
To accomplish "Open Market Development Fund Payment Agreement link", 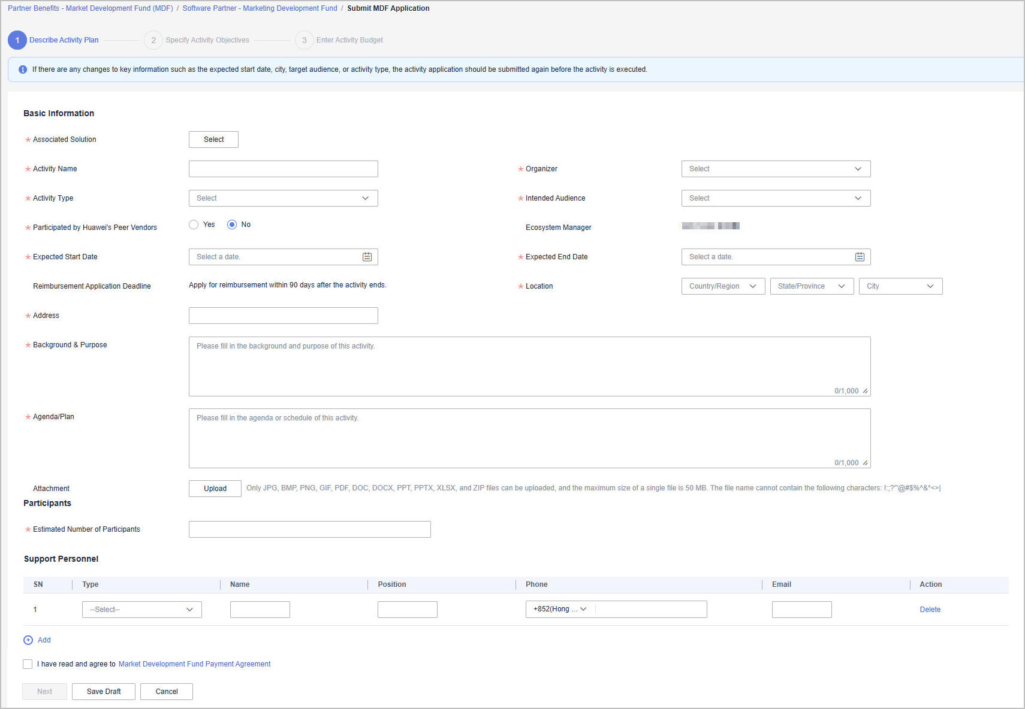I will (194, 664).
